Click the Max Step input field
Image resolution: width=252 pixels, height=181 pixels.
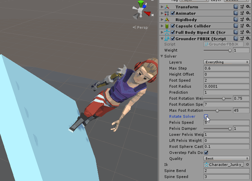tap(226, 68)
